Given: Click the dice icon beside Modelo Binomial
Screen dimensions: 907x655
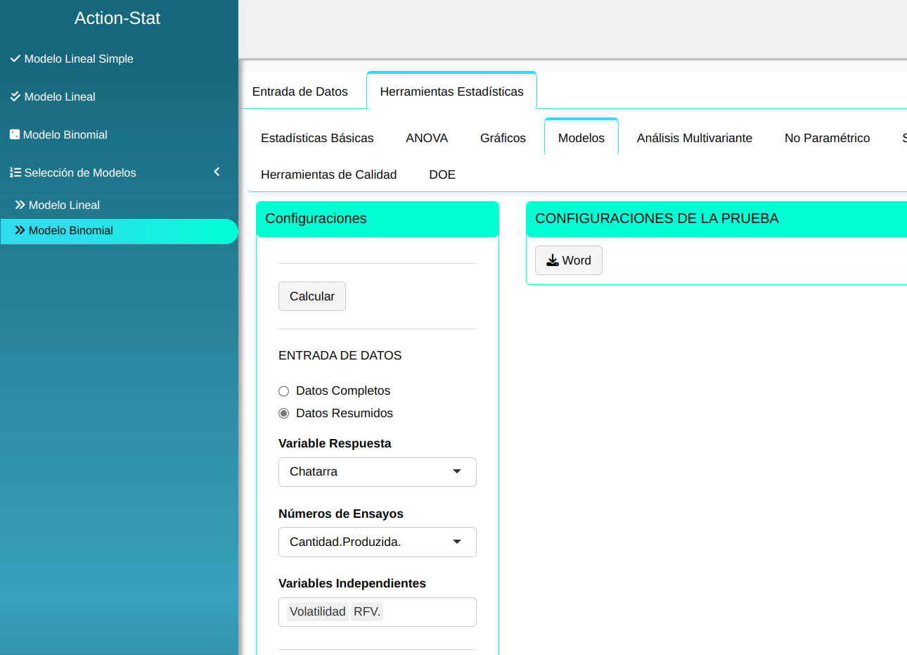Looking at the screenshot, I should [14, 134].
